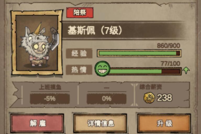Click the green experience progress bar
Screen dimensions: 201x134
139,53
